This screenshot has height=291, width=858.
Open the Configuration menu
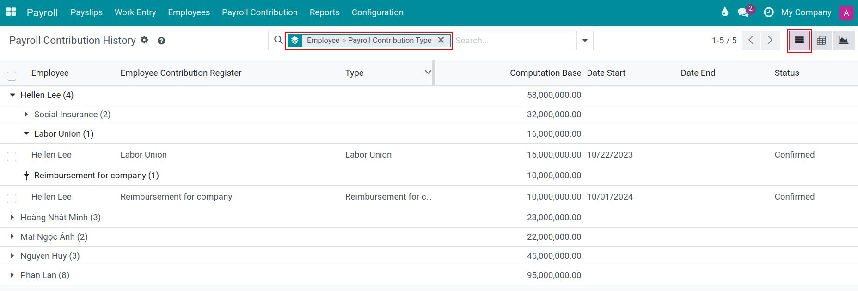(x=378, y=12)
